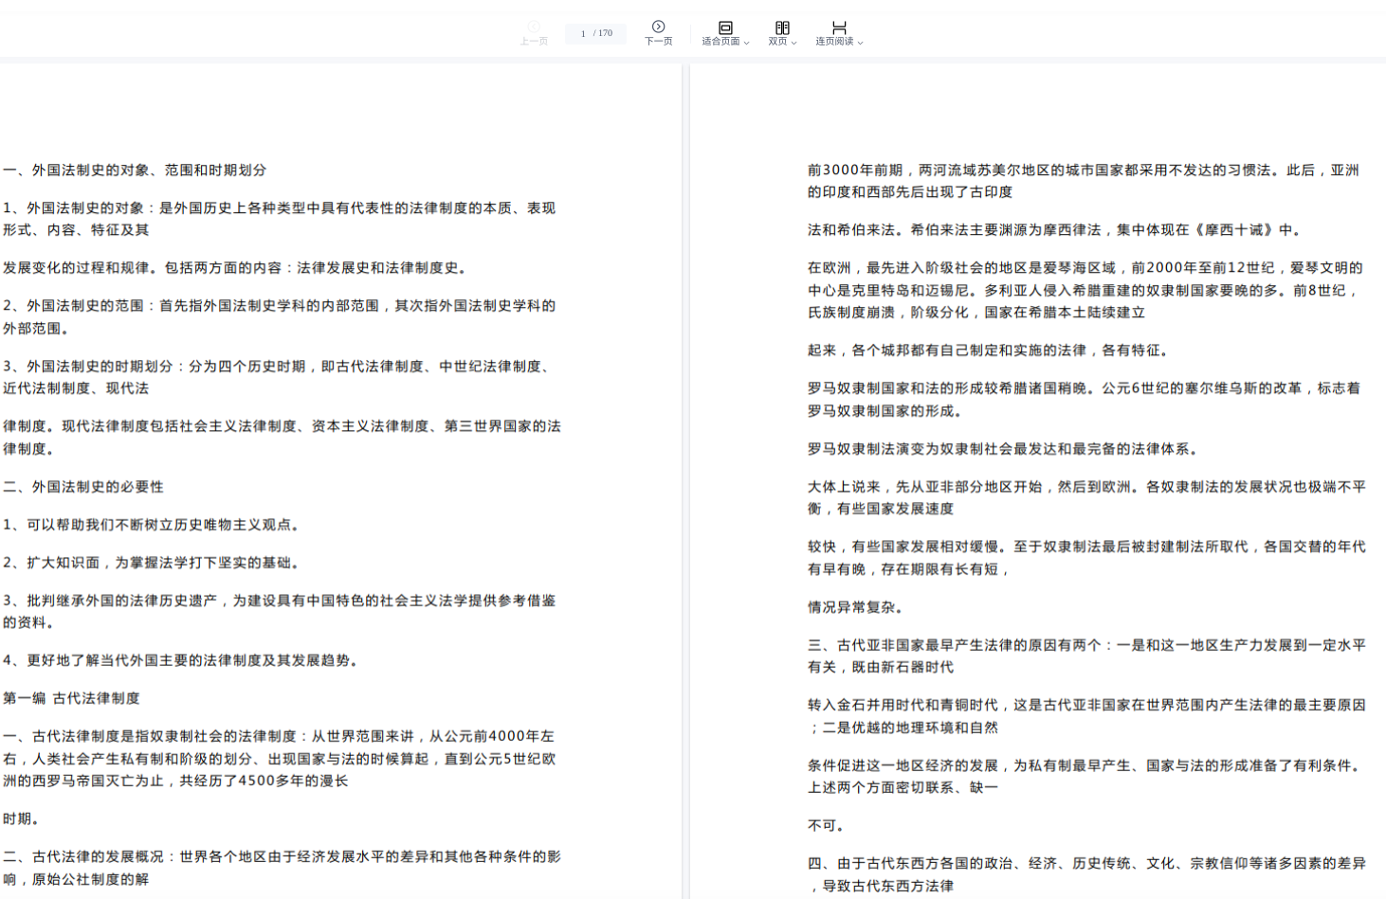Select the 双页 view mode label
The height and width of the screenshot is (899, 1386).
(x=777, y=42)
